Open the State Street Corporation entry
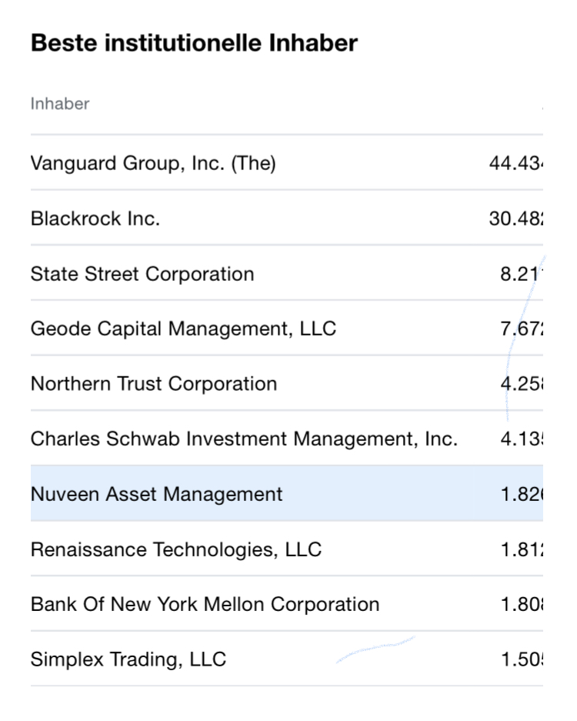 142,274
